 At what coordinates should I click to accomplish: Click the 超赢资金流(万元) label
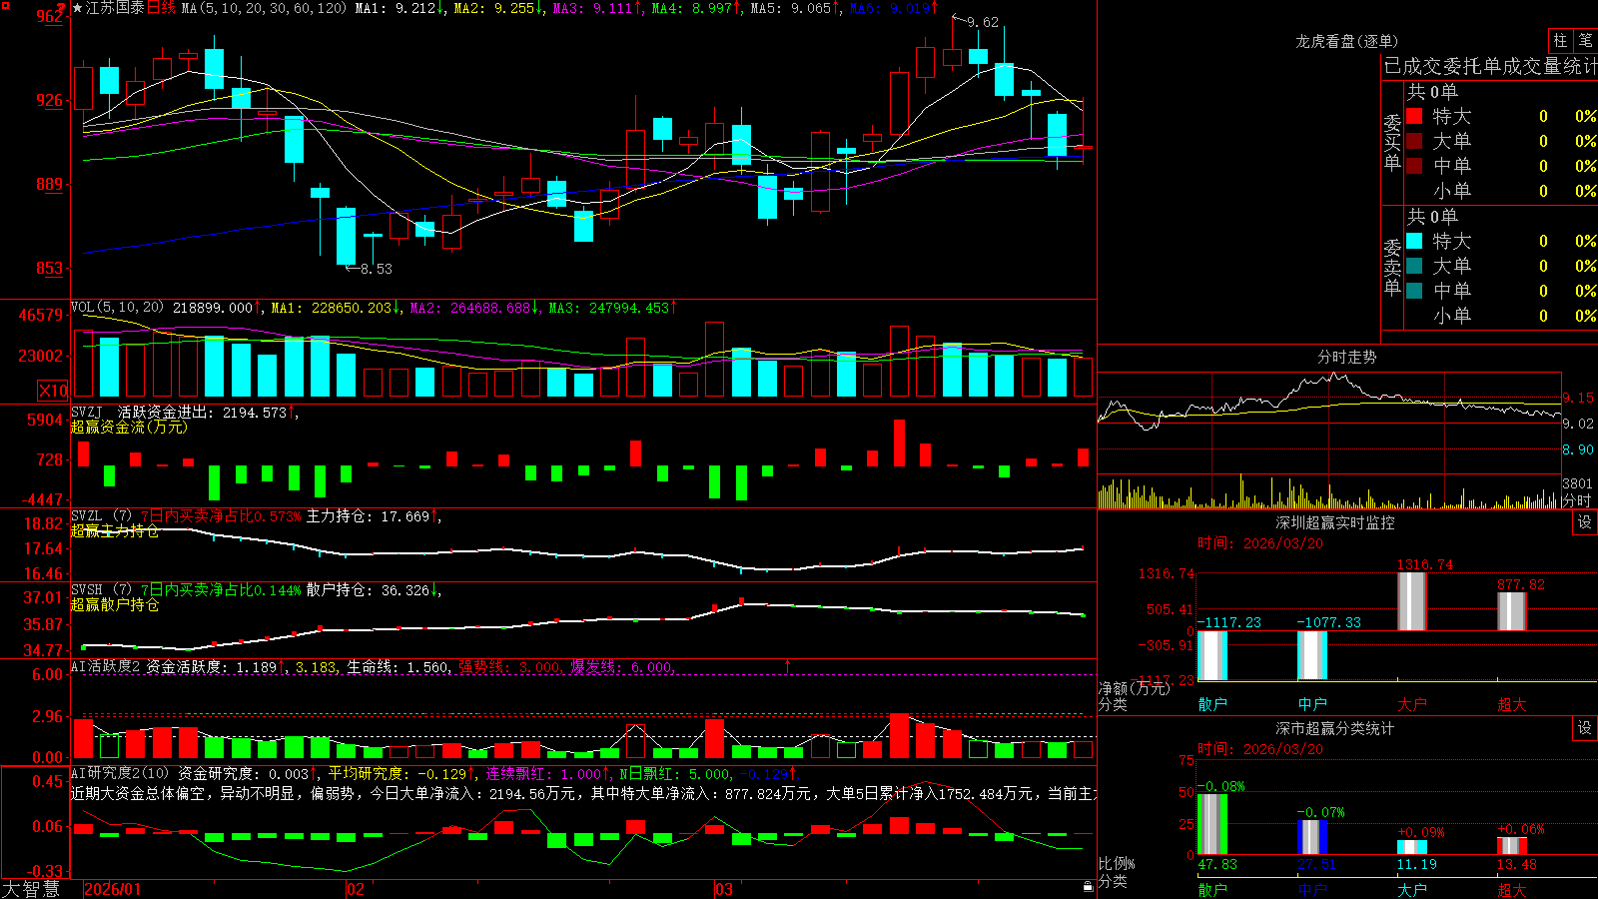pyautogui.click(x=129, y=427)
